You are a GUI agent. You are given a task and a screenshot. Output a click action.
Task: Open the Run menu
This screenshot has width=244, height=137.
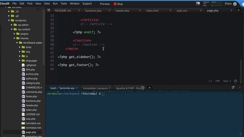(55, 3)
